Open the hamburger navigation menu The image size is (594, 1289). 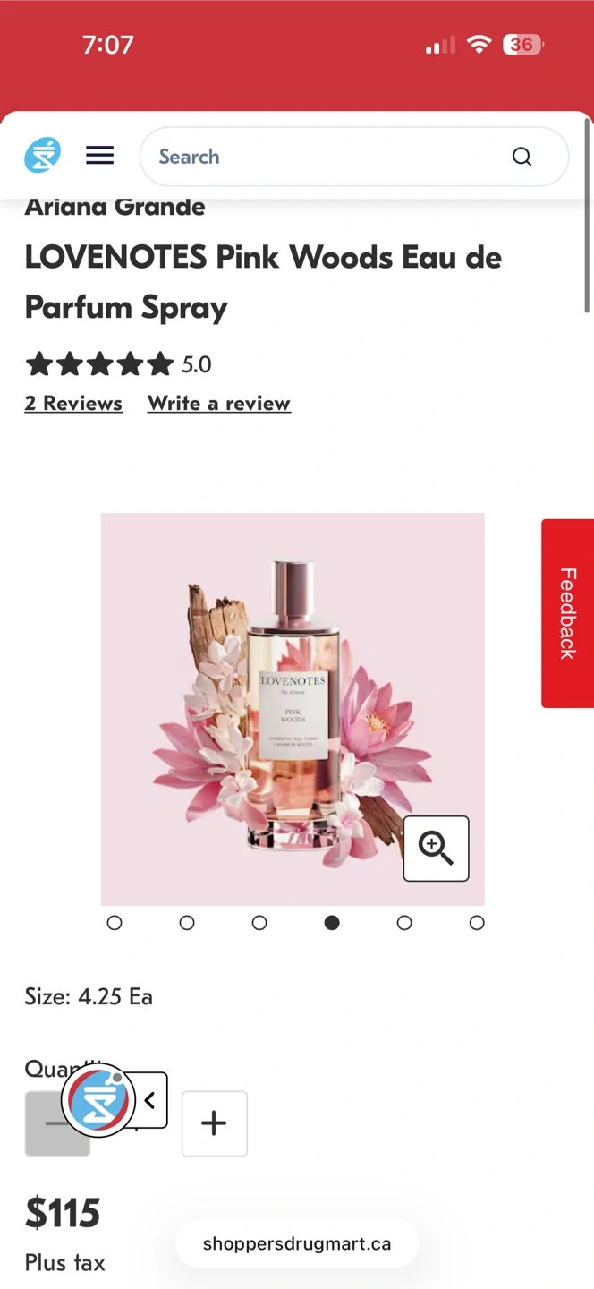tap(99, 156)
